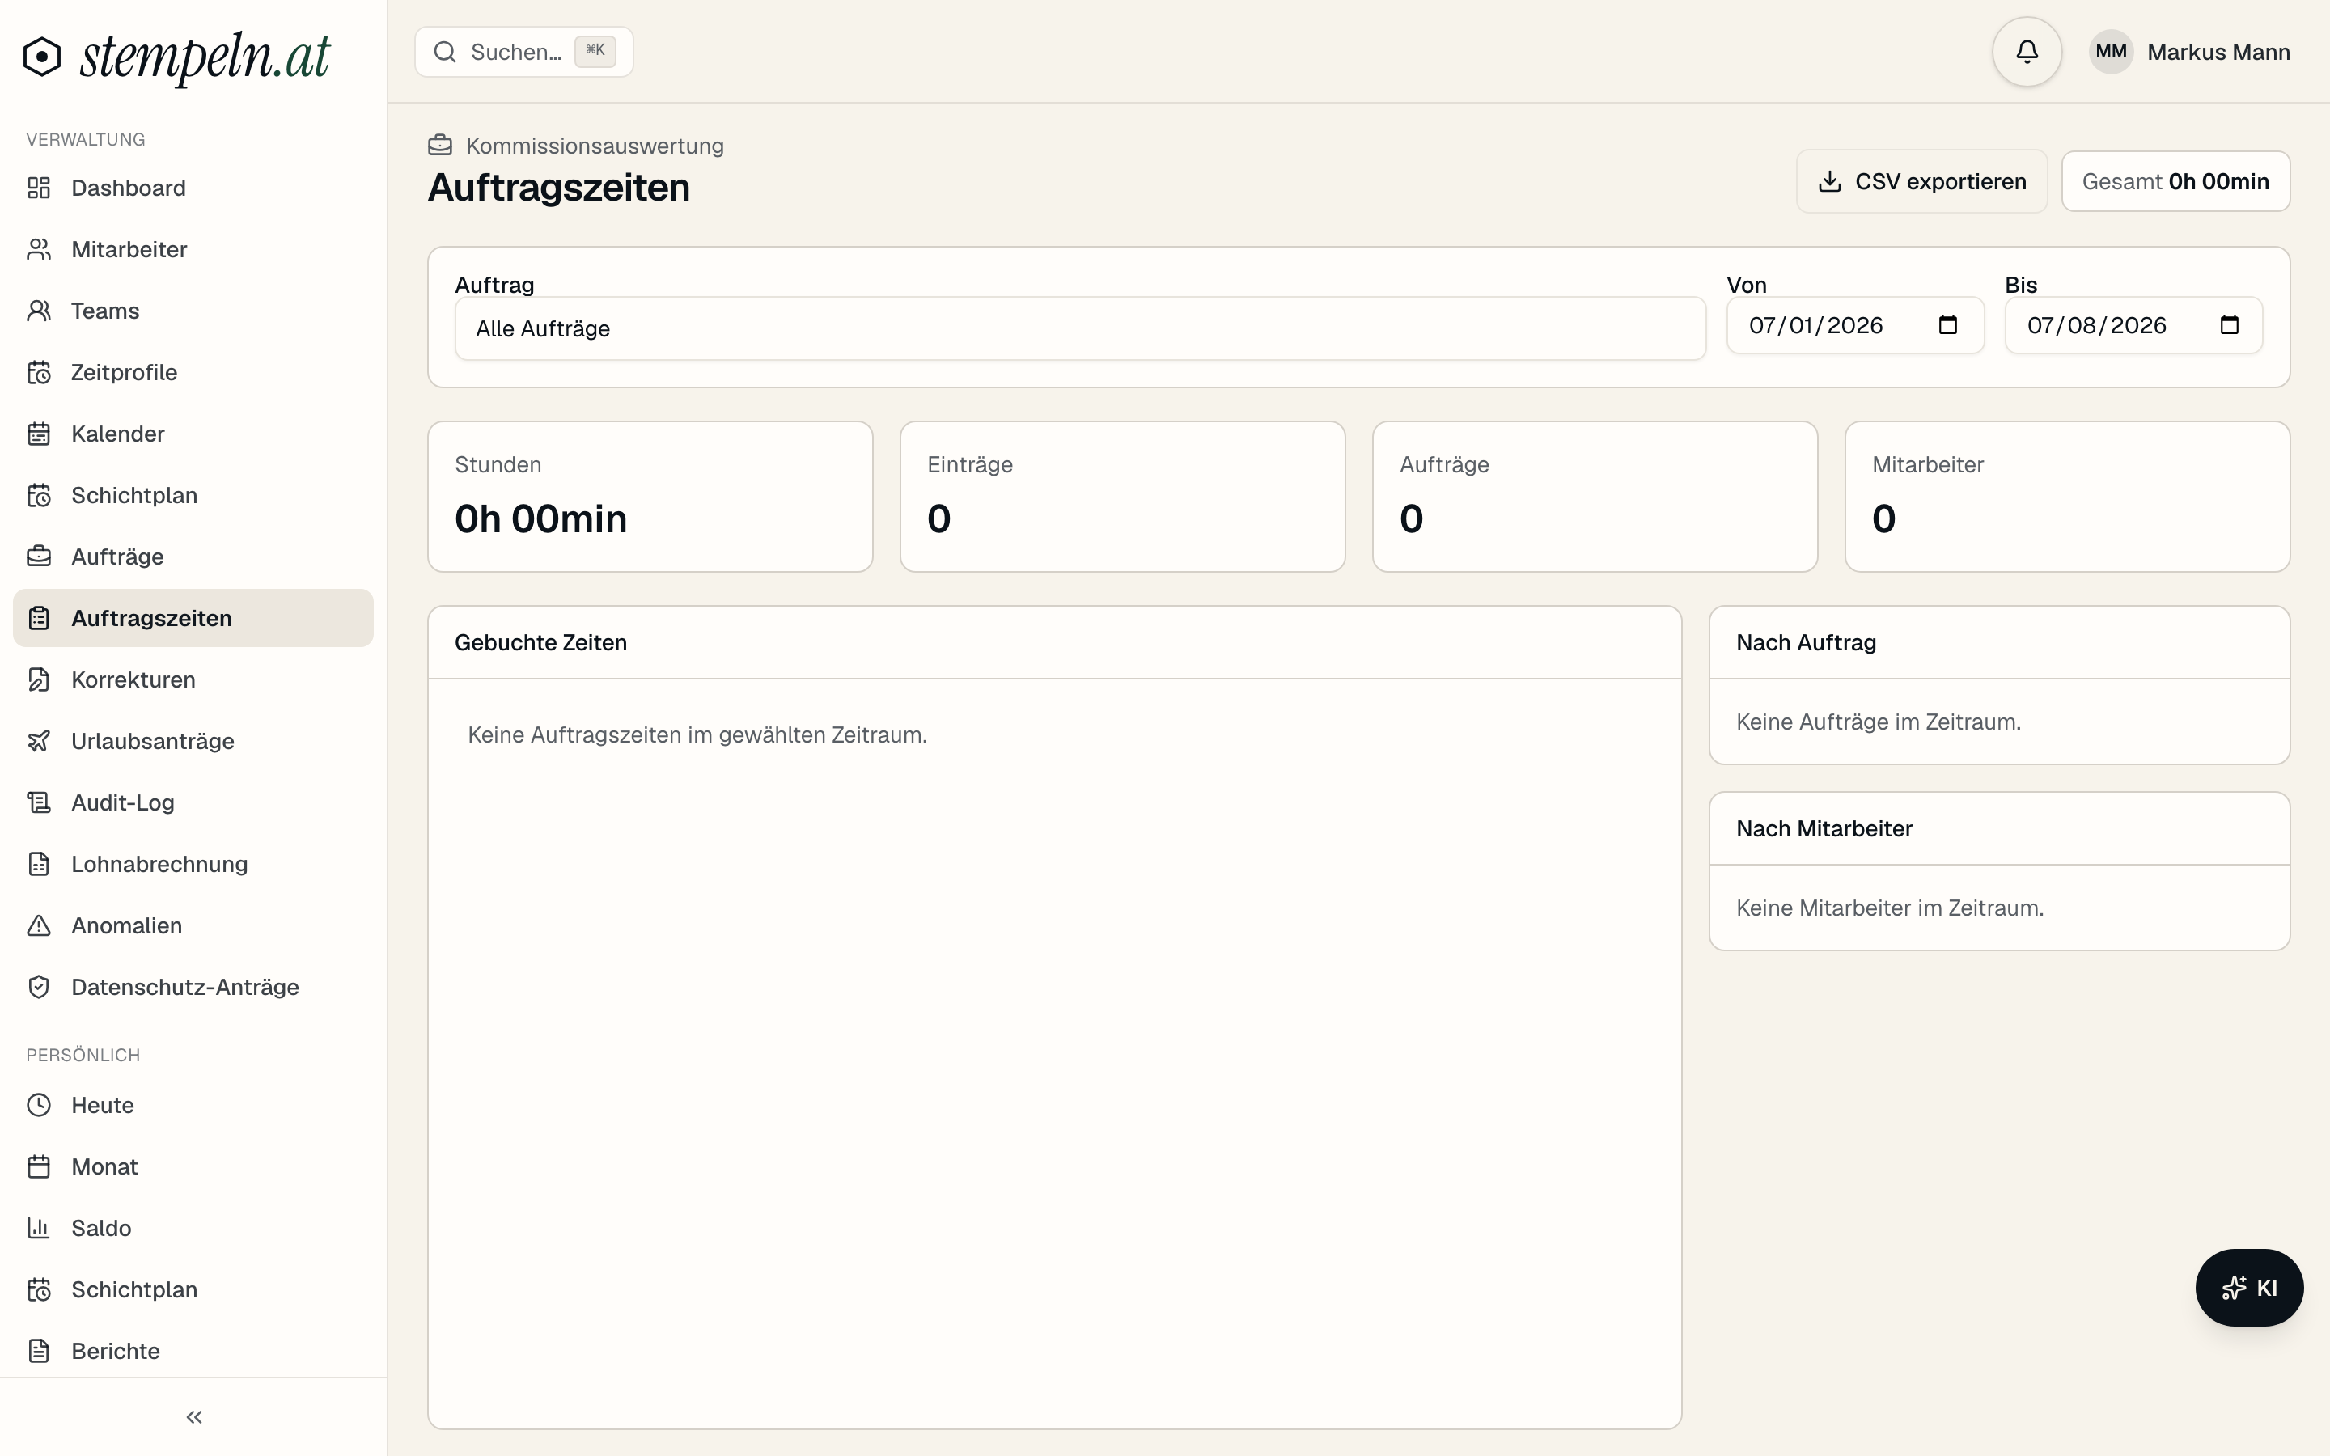
Task: Click the Datenschutz-Anträge shield icon
Action: pyautogui.click(x=39, y=987)
